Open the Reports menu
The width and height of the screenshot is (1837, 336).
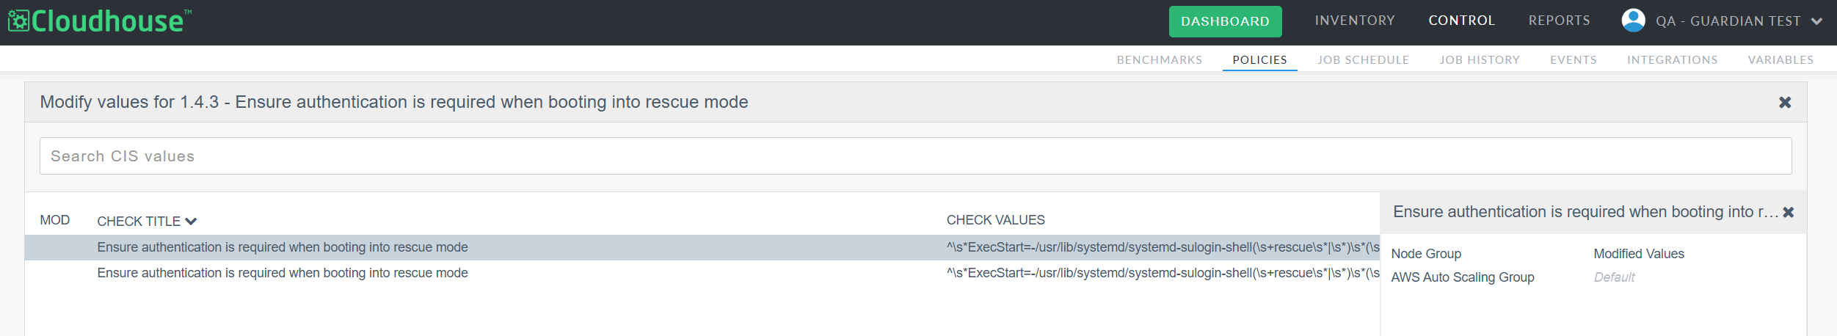point(1559,21)
